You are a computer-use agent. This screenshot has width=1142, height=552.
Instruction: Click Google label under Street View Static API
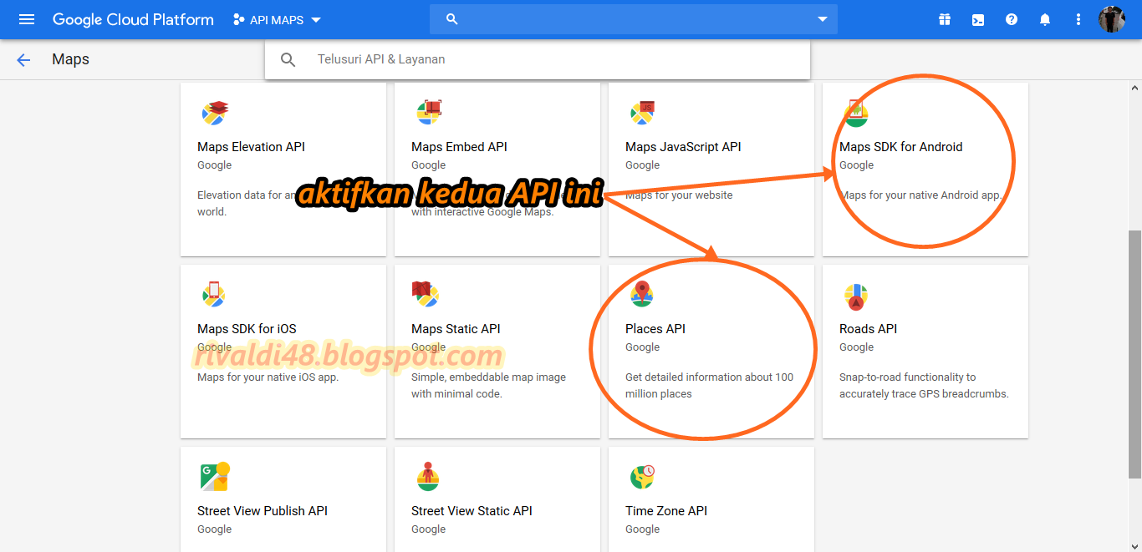[x=428, y=529]
